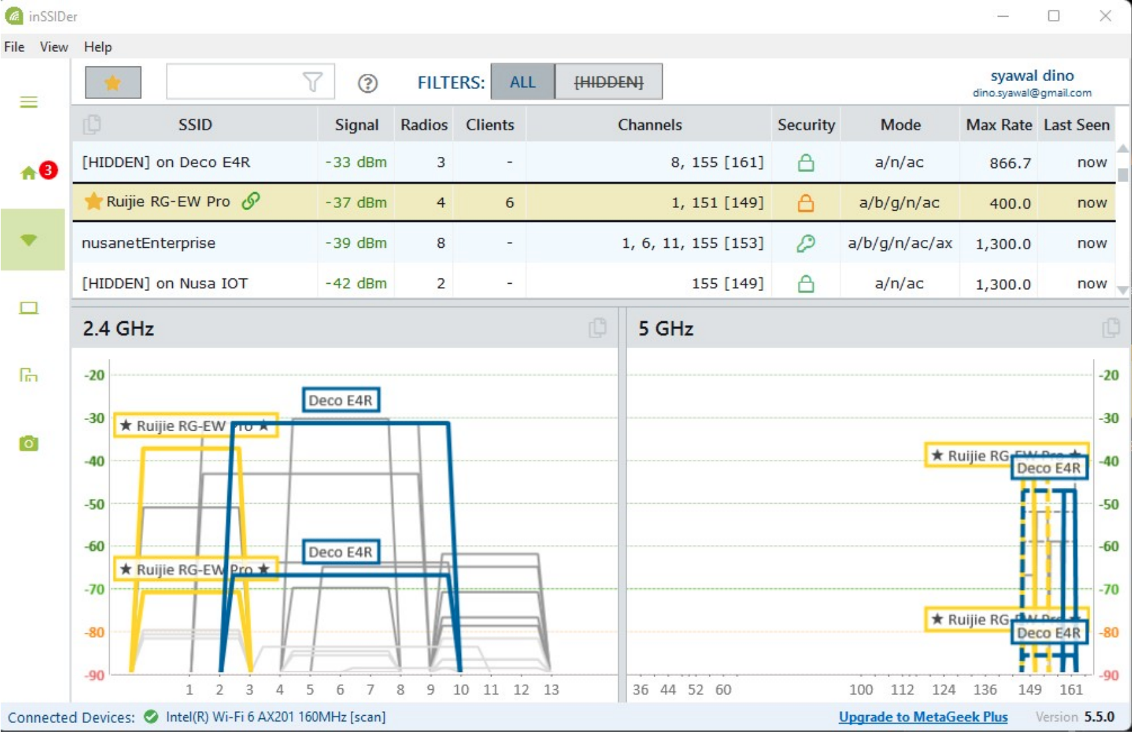The width and height of the screenshot is (1132, 735).
Task: Open the File menu
Action: pyautogui.click(x=15, y=47)
